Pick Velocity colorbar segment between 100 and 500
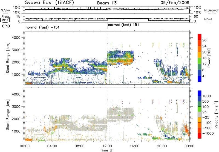Viewport: 219px width, 152px height. point(200,104)
